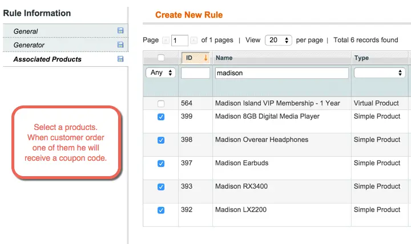Click the ID column sort arrow

pos(205,58)
